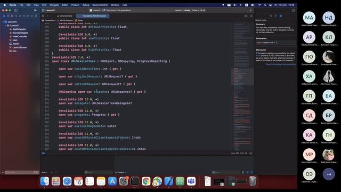Image resolution: width=341 pixels, height=192 pixels.
Task: Select SceneDelegate in the navigator
Action: click(x=20, y=33)
